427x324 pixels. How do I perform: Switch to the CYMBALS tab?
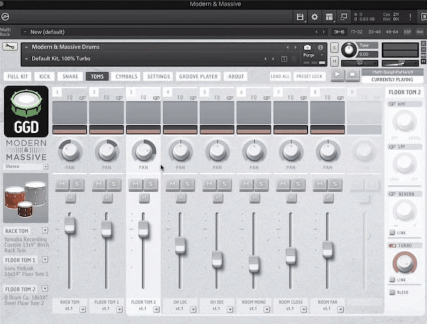[x=126, y=76]
